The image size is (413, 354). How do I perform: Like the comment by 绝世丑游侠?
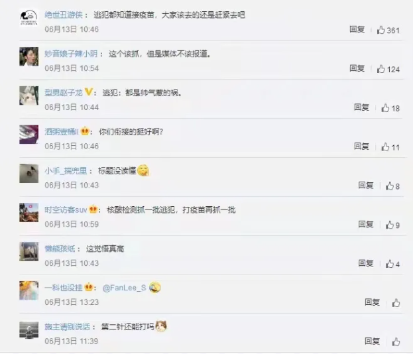(381, 30)
